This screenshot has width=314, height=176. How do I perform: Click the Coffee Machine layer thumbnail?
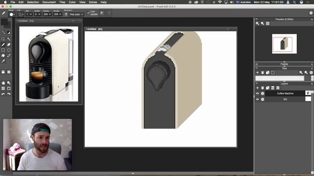[308, 93]
